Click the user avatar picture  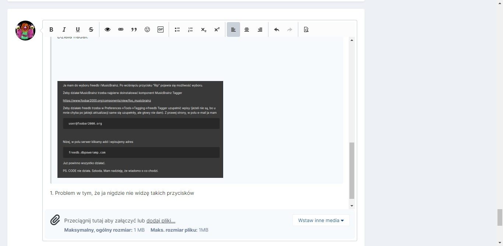point(25,31)
